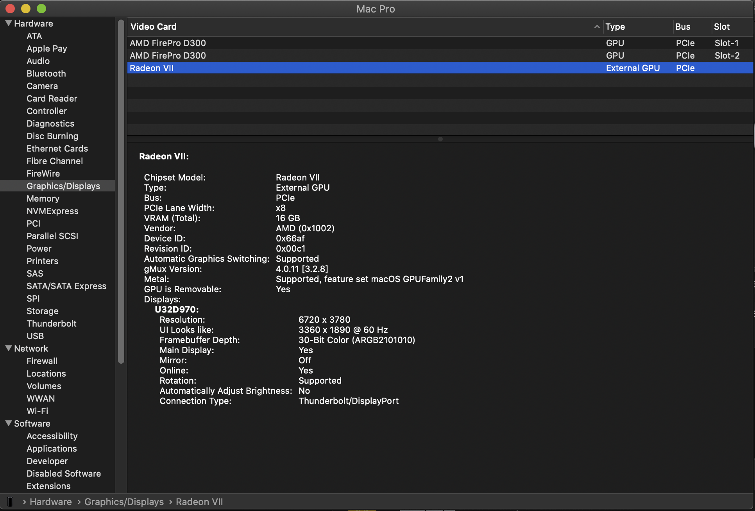Select USB in the sidebar
The height and width of the screenshot is (511, 755).
tap(35, 336)
